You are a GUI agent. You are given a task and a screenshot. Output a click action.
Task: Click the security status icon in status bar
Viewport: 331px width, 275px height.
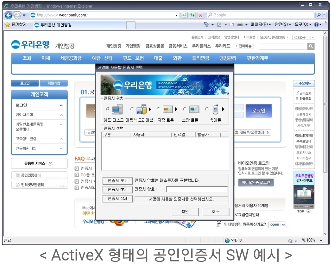point(290,241)
